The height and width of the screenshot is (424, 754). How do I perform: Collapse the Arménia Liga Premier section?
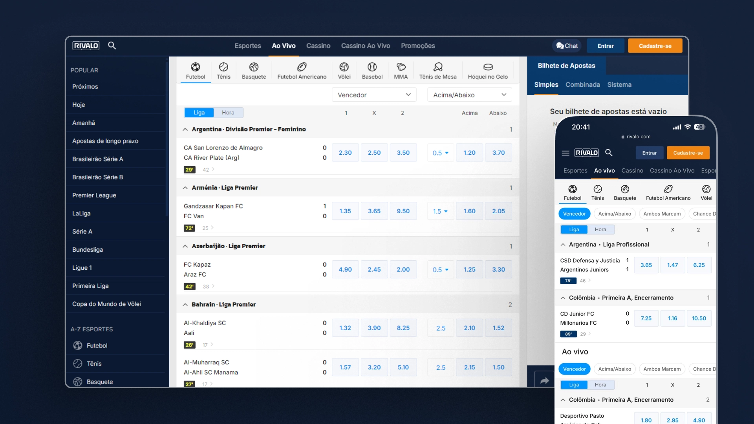click(x=185, y=188)
